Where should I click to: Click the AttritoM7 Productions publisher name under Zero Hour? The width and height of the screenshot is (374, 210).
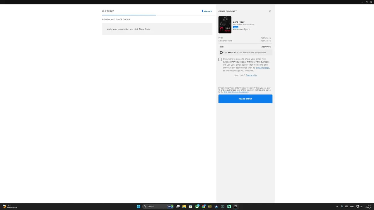coord(243,24)
